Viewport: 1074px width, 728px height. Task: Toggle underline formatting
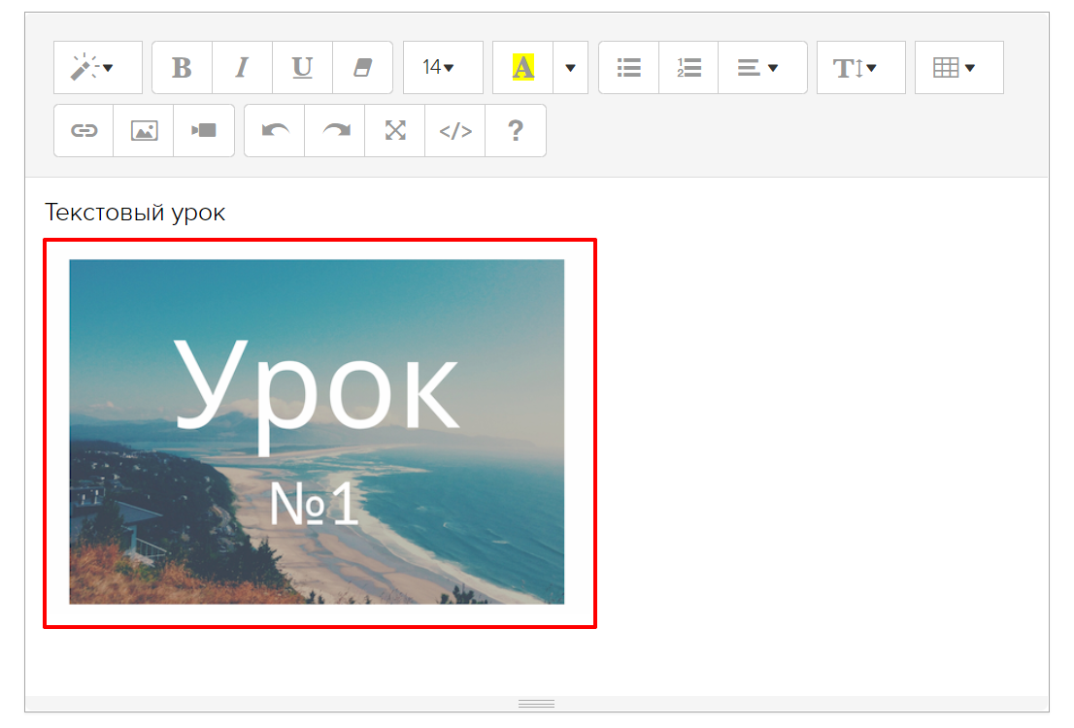[302, 68]
